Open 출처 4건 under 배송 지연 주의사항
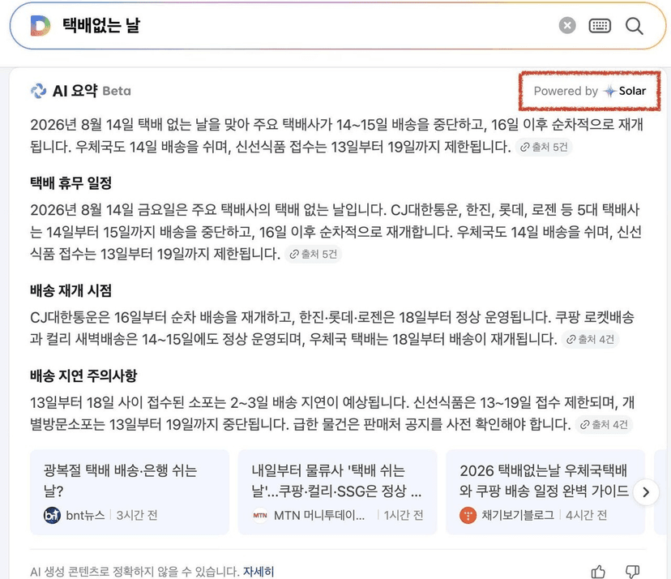The image size is (671, 579). (x=604, y=425)
